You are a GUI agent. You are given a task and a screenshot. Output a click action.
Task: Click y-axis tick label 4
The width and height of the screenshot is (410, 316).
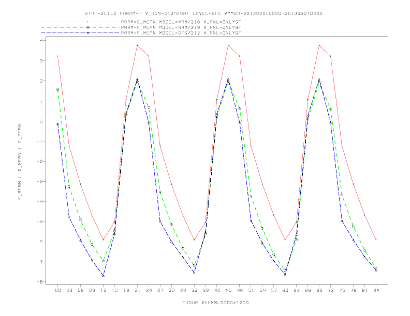point(41,40)
